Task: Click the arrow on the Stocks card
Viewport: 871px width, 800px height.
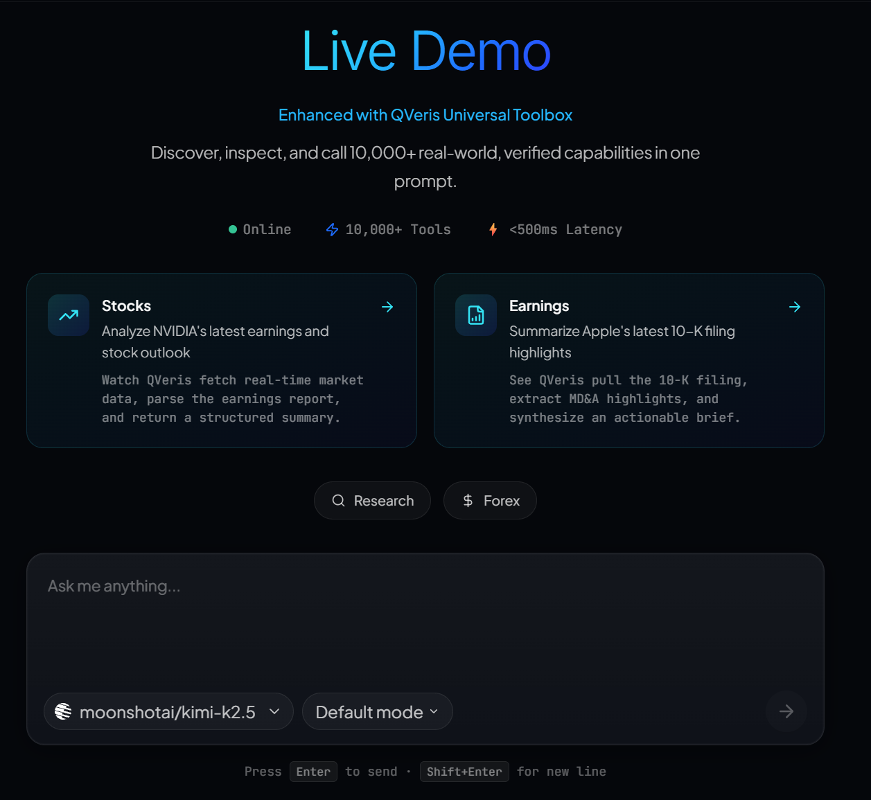Action: point(387,307)
